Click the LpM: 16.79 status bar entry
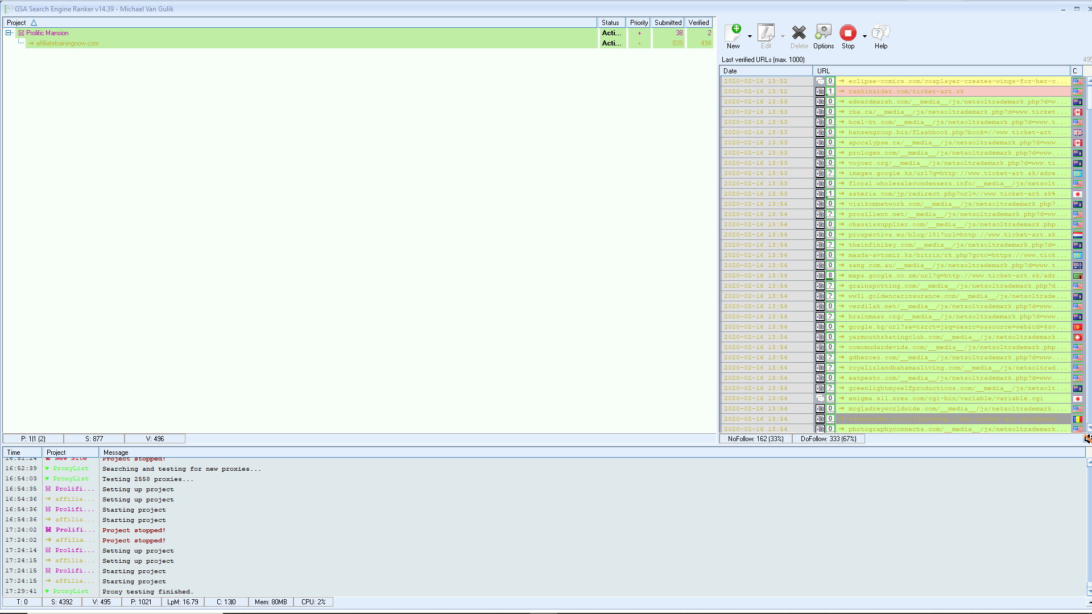 [183, 602]
